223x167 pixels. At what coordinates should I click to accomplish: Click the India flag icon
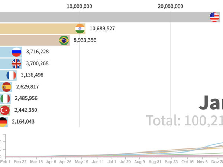click(80, 29)
